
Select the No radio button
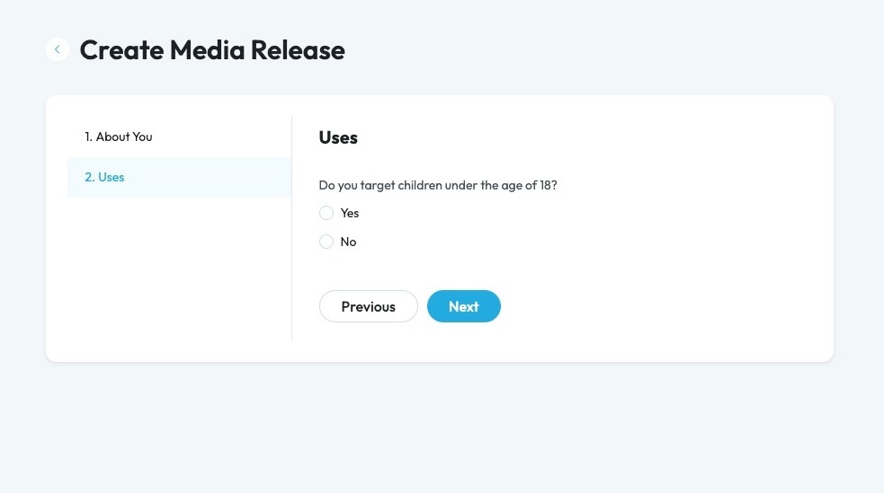pyautogui.click(x=326, y=242)
